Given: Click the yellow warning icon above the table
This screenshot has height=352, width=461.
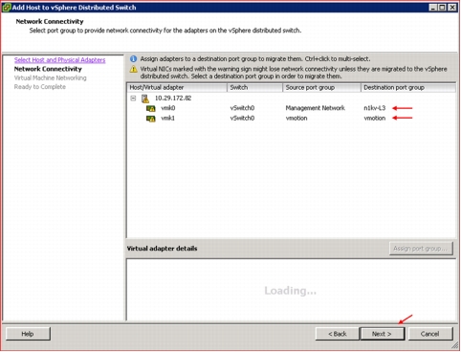Looking at the screenshot, I should (133, 69).
